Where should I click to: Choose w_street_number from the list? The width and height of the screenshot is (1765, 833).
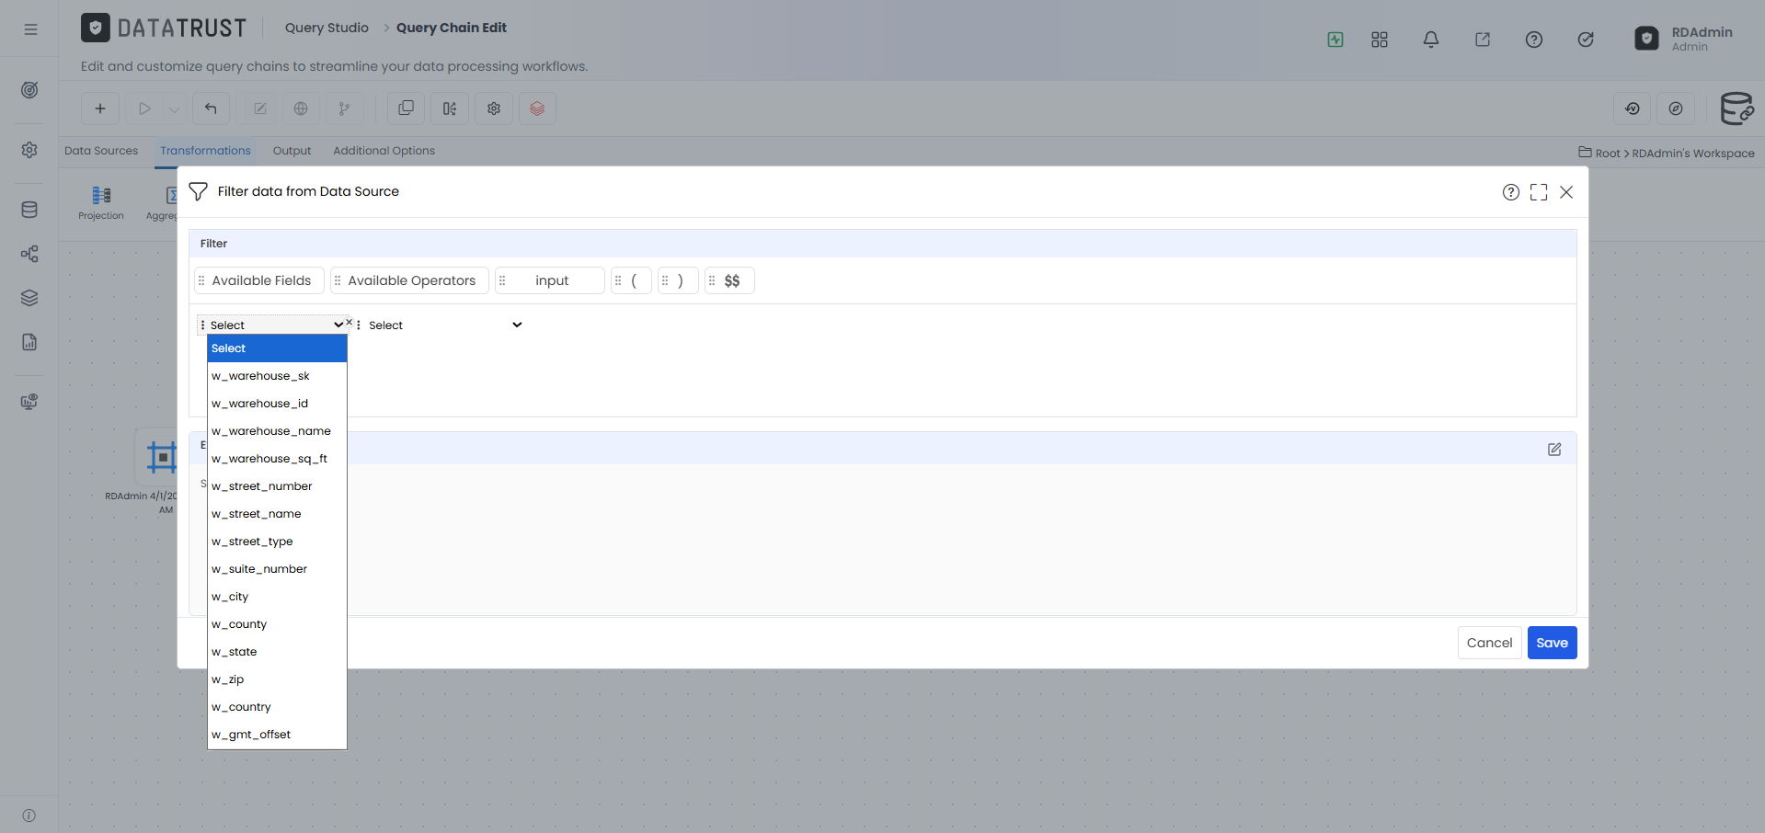277,486
